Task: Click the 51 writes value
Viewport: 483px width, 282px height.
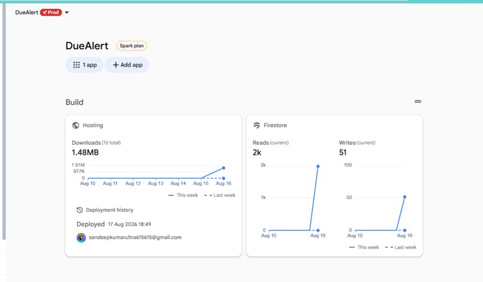Action: [343, 152]
